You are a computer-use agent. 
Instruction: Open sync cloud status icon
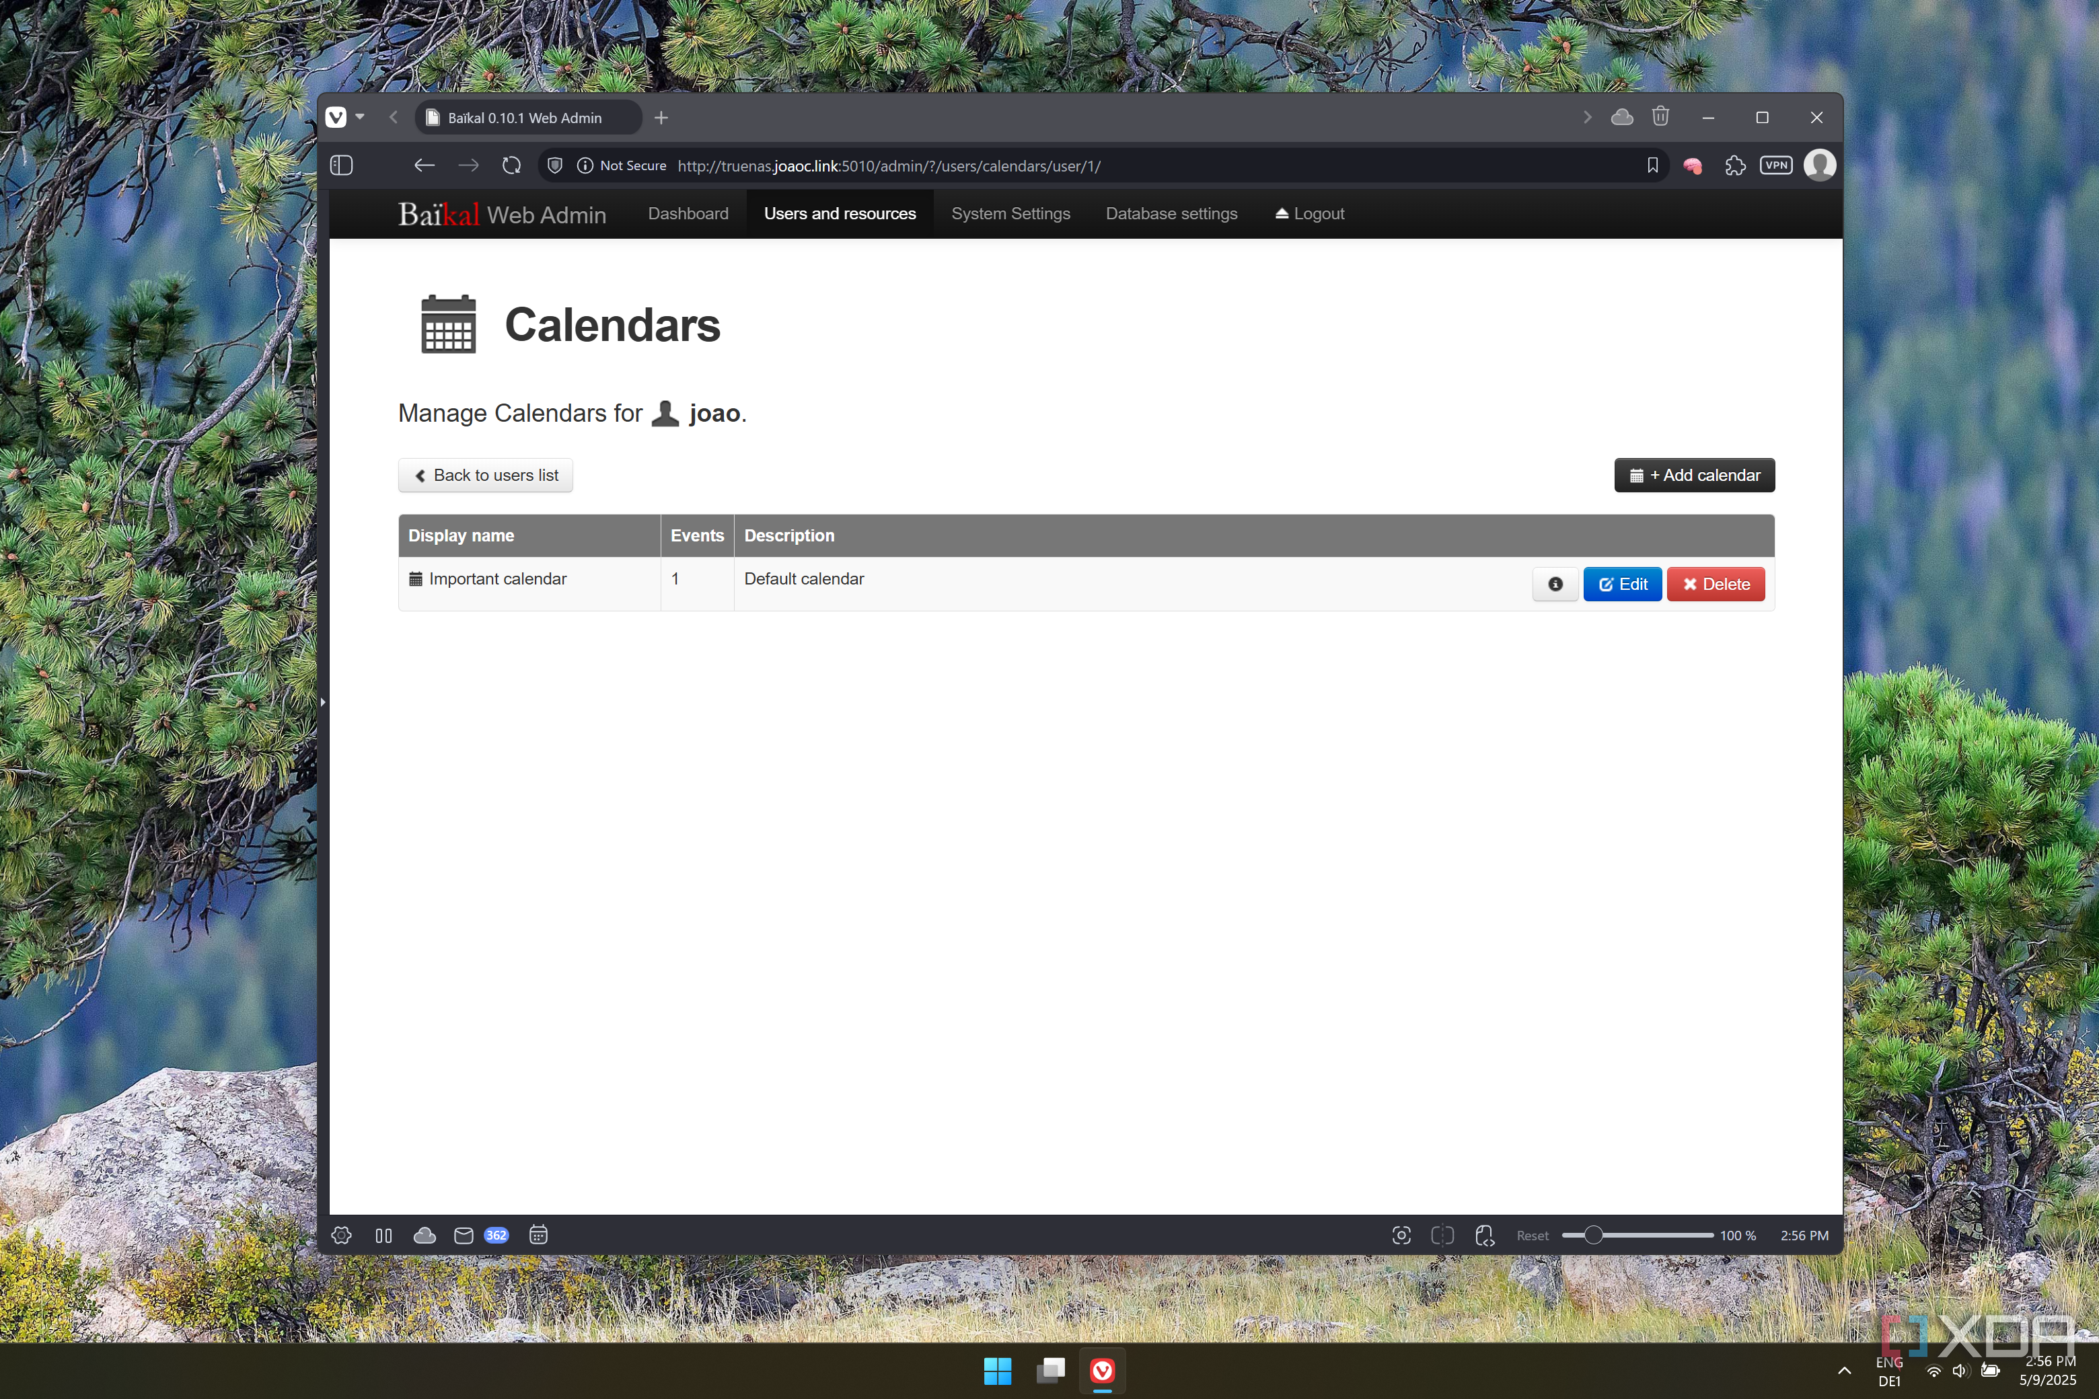tap(425, 1236)
